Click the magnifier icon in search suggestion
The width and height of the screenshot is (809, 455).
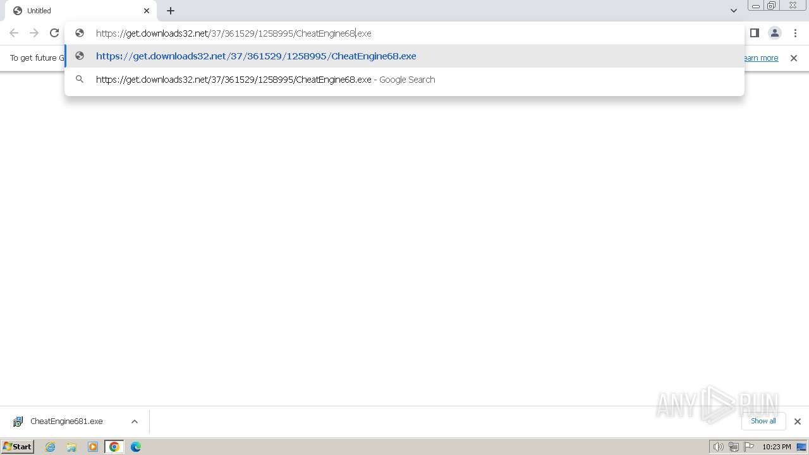[80, 80]
